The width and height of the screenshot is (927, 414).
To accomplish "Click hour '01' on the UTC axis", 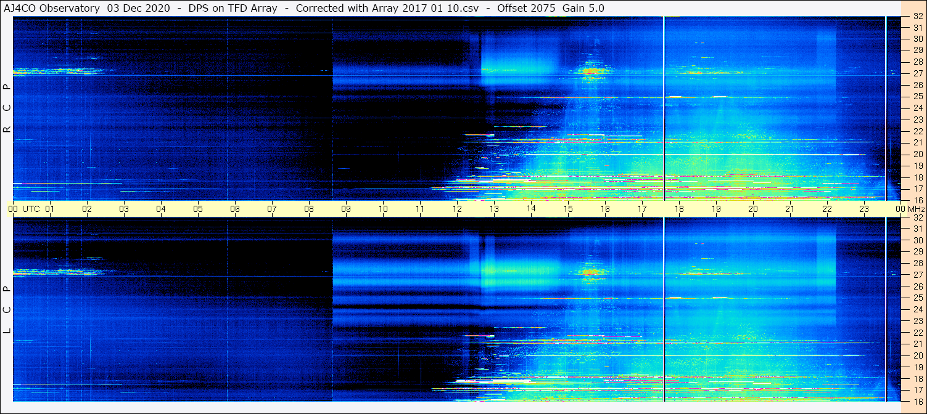I will coord(50,209).
